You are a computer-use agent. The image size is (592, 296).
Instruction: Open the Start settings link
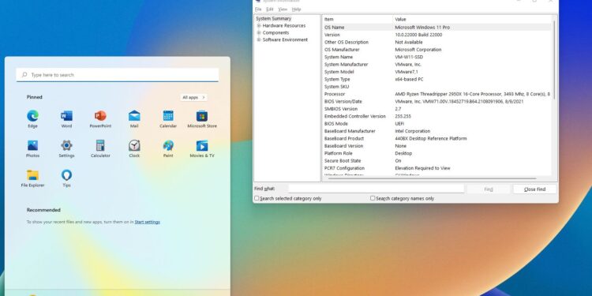click(148, 222)
